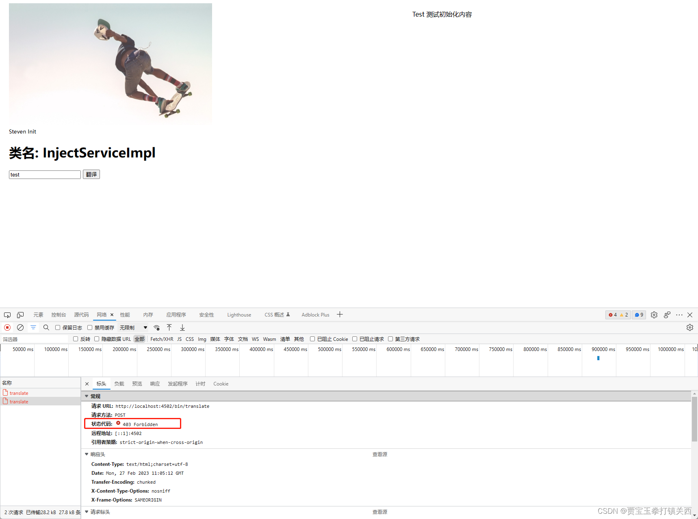The image size is (698, 519).
Task: Open the 9 issues badge
Action: click(x=639, y=315)
